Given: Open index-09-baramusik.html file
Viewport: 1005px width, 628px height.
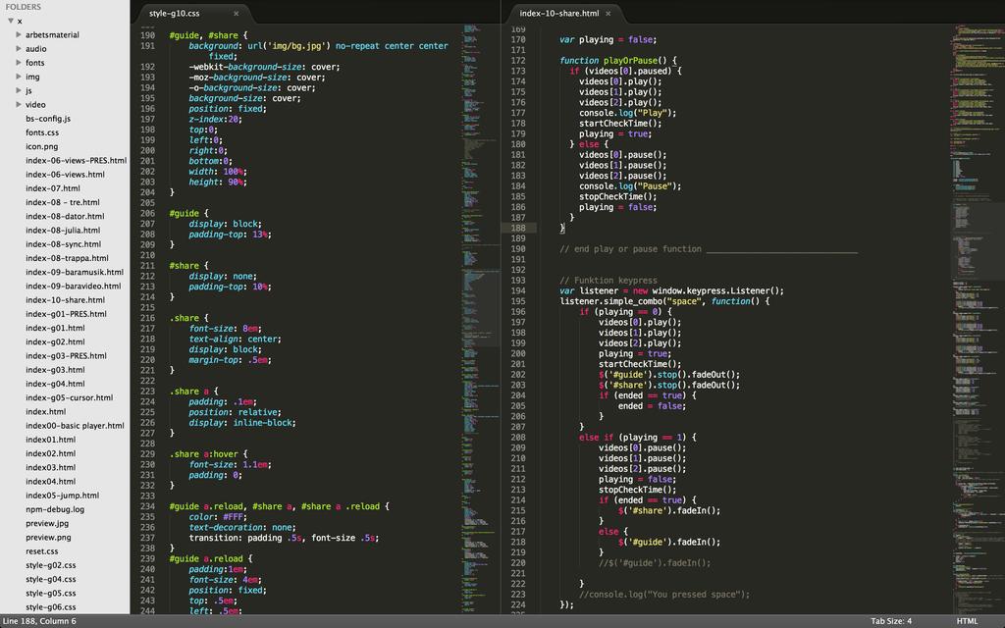Looking at the screenshot, I should coord(75,273).
